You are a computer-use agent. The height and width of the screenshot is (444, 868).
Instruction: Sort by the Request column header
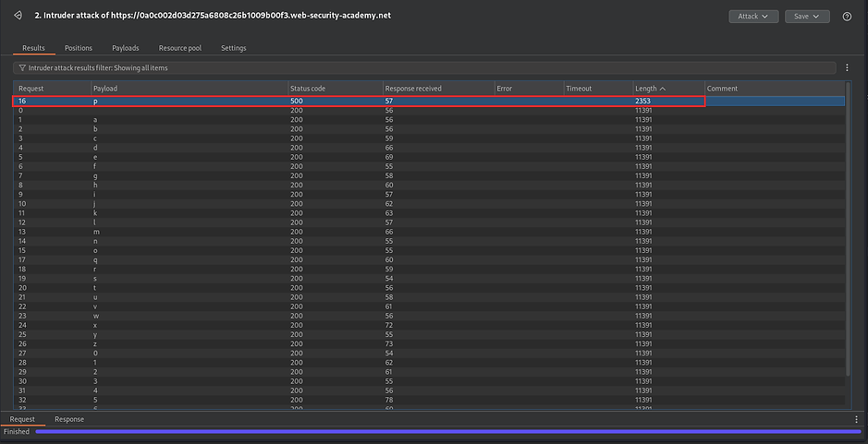[x=53, y=89]
